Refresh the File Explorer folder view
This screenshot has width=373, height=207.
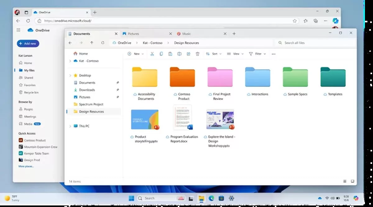[x=103, y=43]
